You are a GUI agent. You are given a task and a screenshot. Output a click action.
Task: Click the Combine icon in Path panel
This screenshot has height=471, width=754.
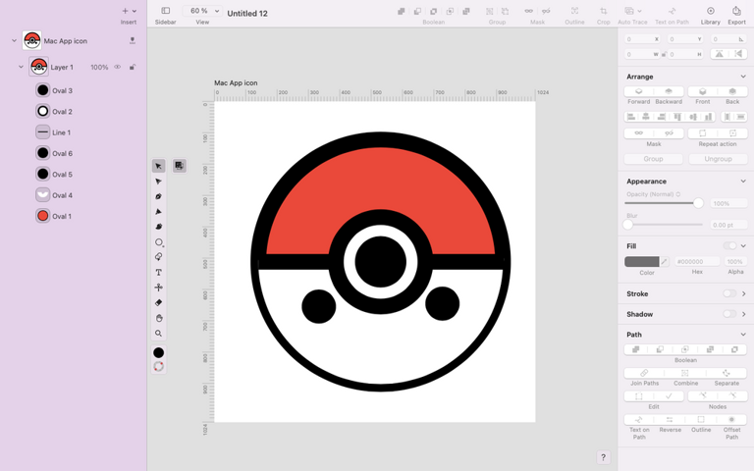pyautogui.click(x=685, y=373)
